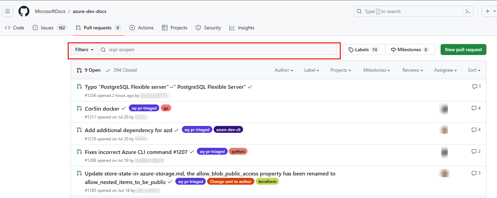Click assignee avatar on azd dependency PR
497x198 pixels.
(444, 130)
